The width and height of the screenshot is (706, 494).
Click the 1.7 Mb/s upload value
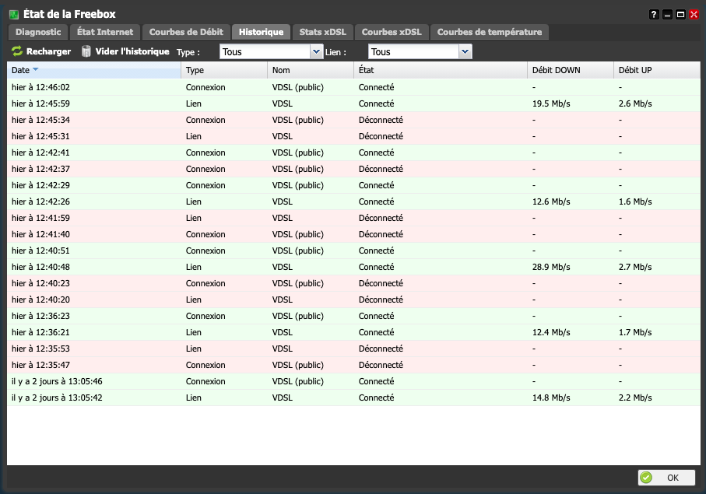635,332
